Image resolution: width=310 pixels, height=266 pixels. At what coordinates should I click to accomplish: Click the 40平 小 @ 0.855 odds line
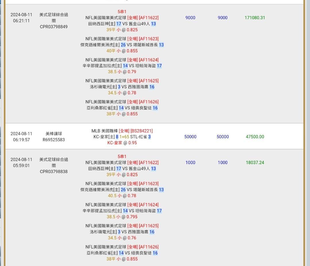click(122, 51)
